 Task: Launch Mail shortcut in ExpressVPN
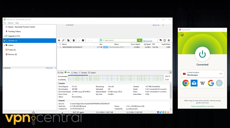pyautogui.click(x=194, y=83)
